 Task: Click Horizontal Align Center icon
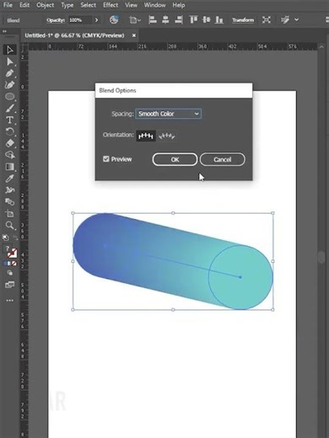tap(165, 19)
